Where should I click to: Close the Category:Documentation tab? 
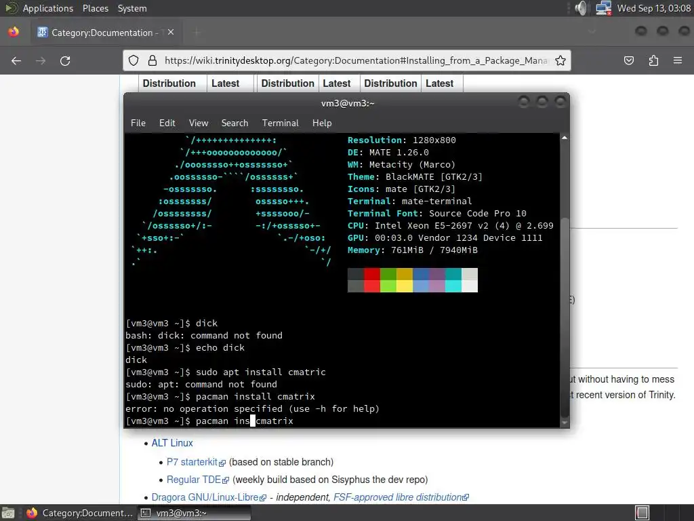171,33
